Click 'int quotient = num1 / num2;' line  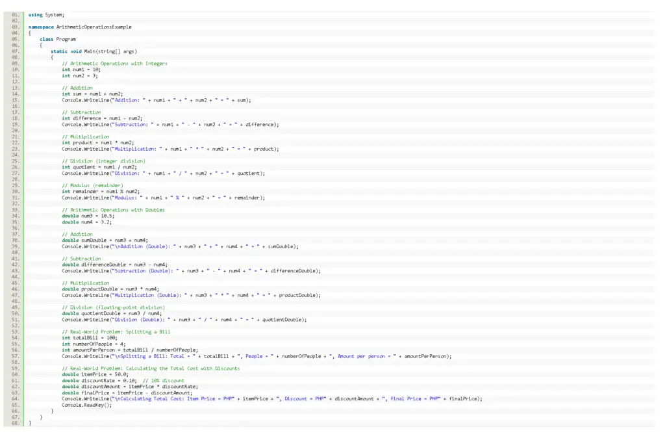(99, 168)
